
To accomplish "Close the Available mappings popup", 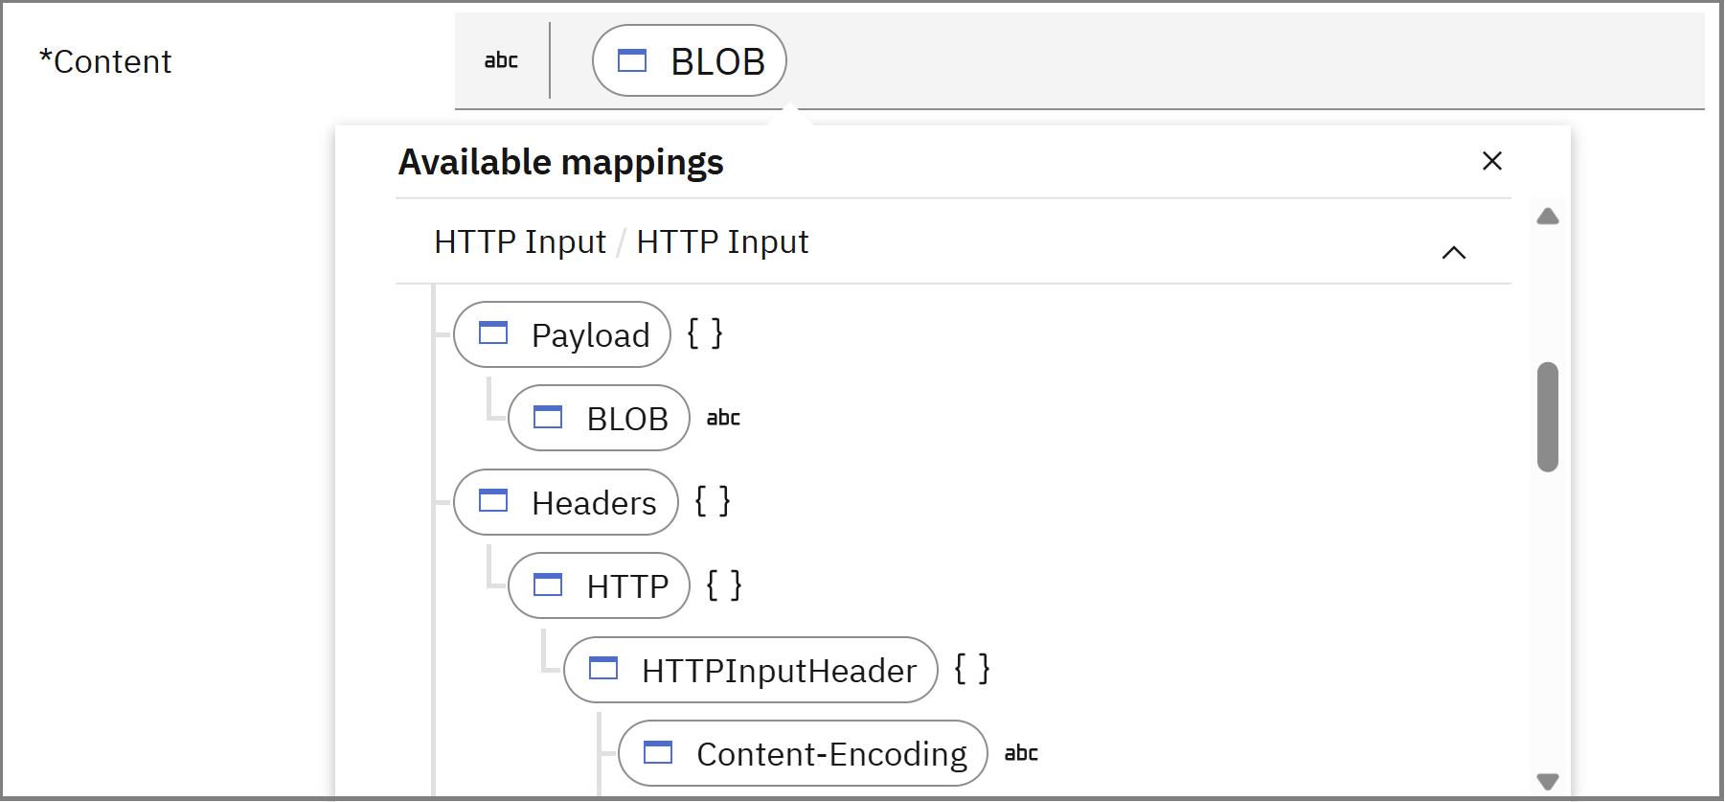I will 1491,161.
